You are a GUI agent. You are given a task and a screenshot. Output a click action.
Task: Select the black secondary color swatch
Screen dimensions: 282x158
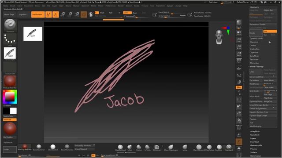click(x=7, y=111)
